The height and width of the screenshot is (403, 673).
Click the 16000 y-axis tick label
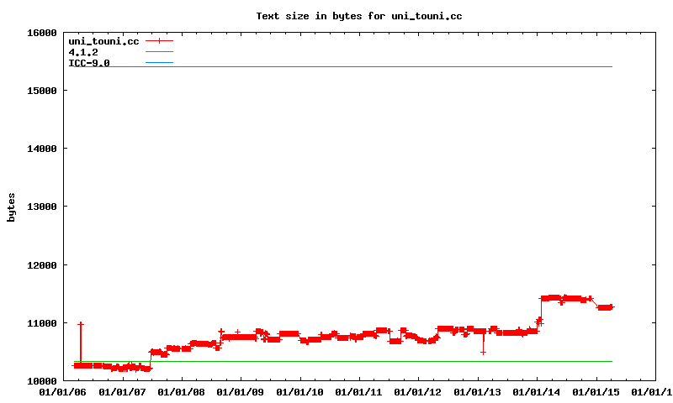click(40, 33)
